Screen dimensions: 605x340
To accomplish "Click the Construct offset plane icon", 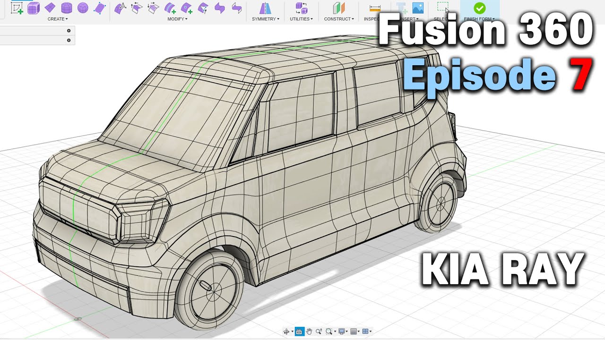I will [x=338, y=8].
